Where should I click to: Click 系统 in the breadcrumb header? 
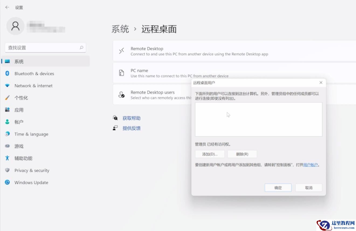click(120, 29)
